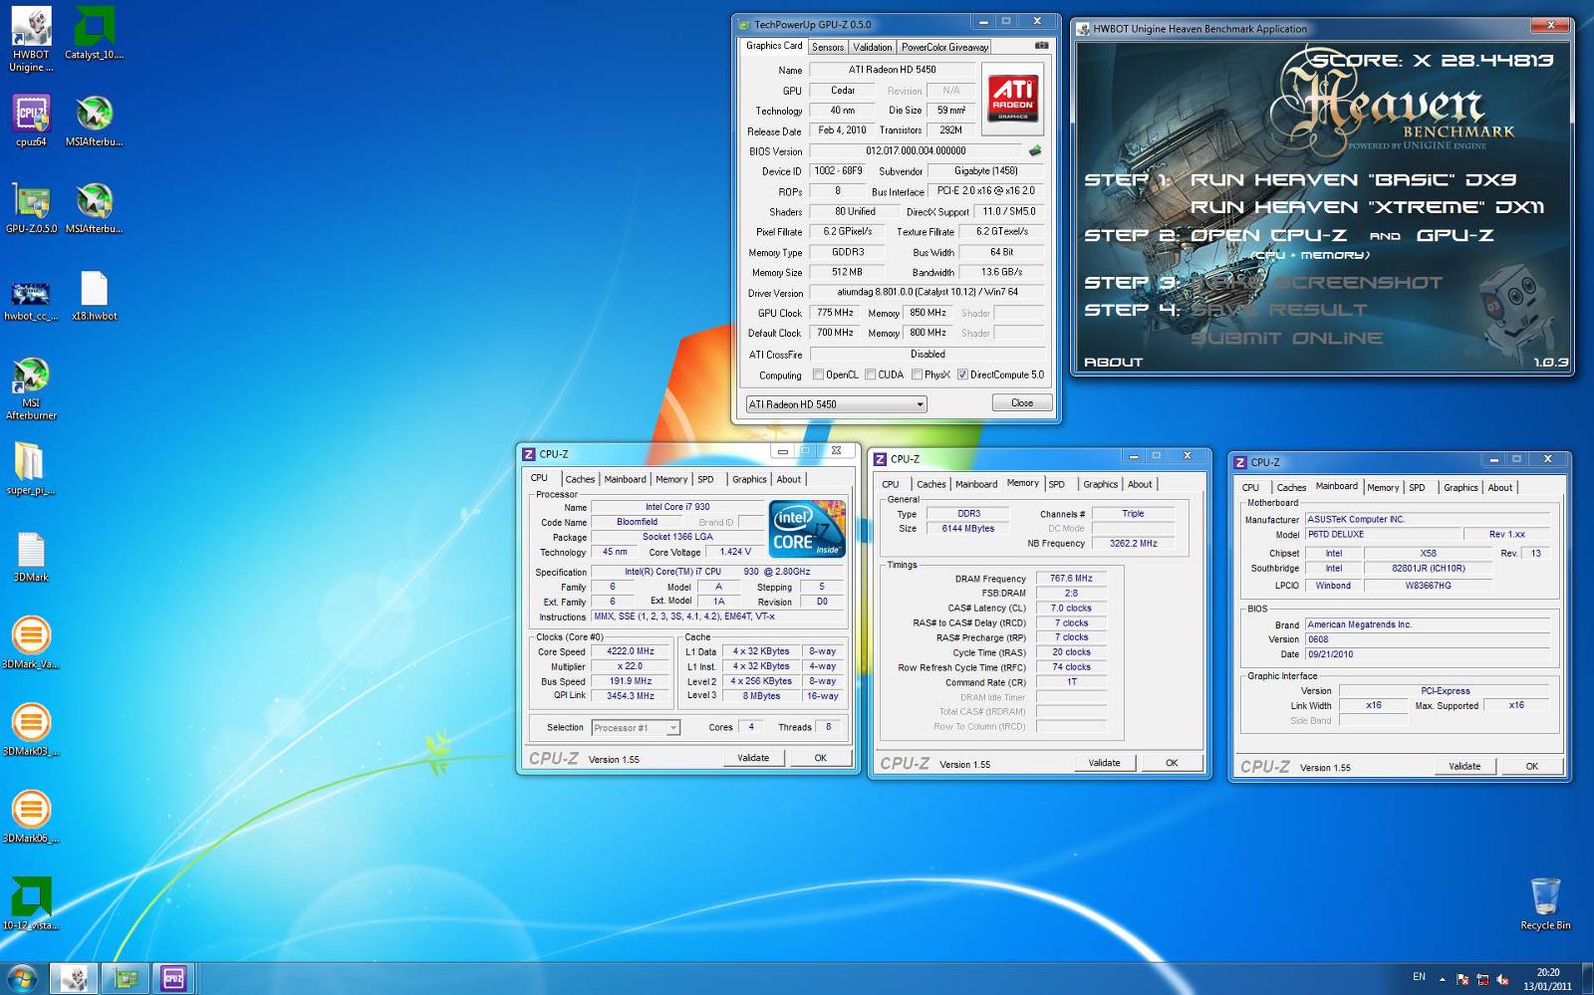The width and height of the screenshot is (1594, 995).
Task: Open Caches tab in the CPU-Z processor window
Action: point(580,479)
